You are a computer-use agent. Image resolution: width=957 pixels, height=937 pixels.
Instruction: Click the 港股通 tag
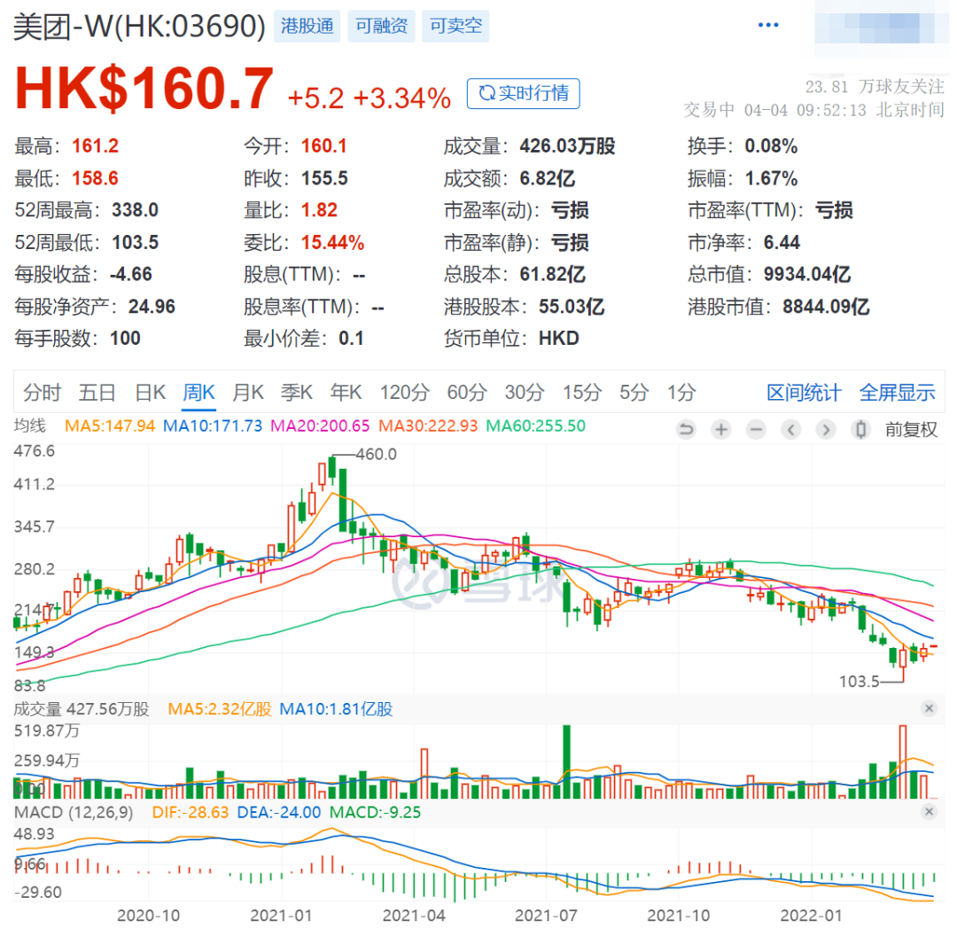307,26
